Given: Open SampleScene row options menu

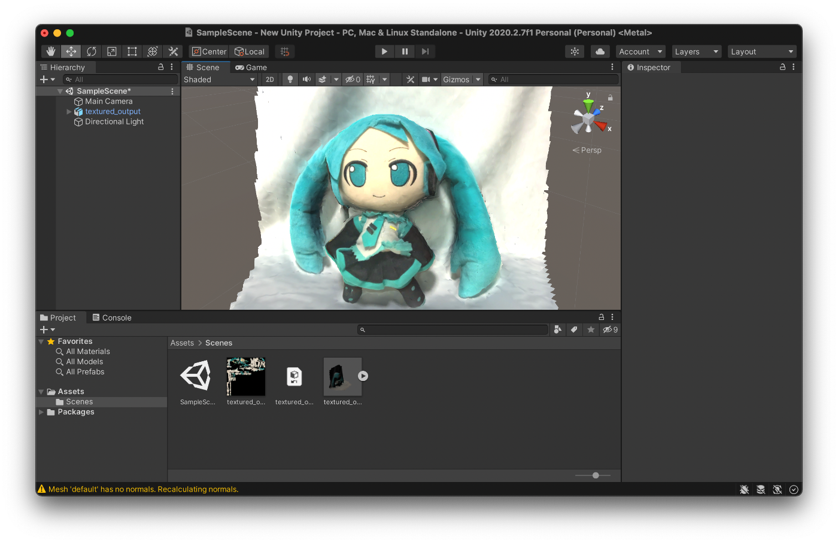Looking at the screenshot, I should click(172, 91).
